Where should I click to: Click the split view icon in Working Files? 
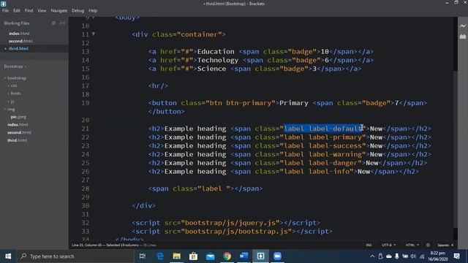click(x=62, y=23)
